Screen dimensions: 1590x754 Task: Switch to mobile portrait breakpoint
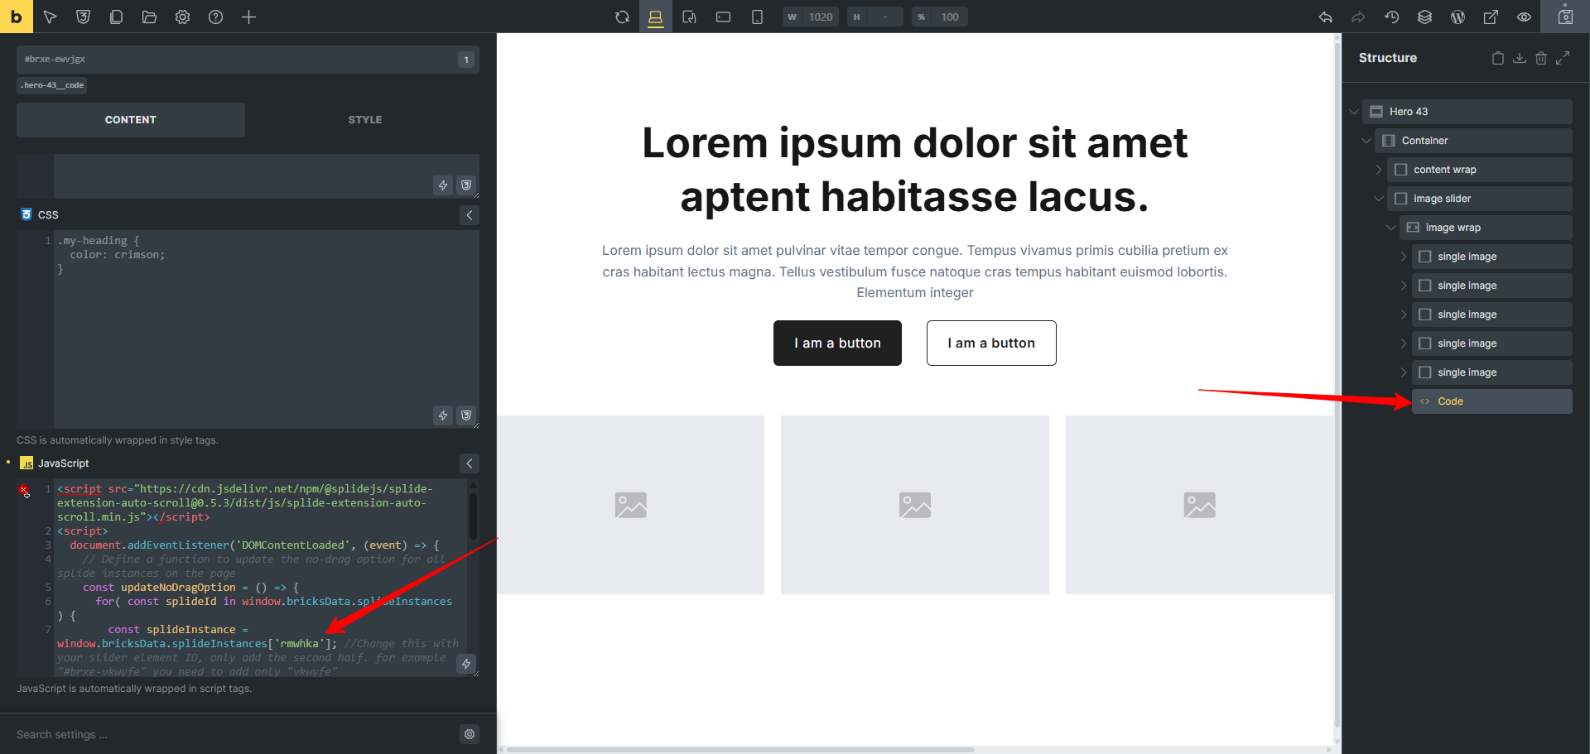click(757, 17)
